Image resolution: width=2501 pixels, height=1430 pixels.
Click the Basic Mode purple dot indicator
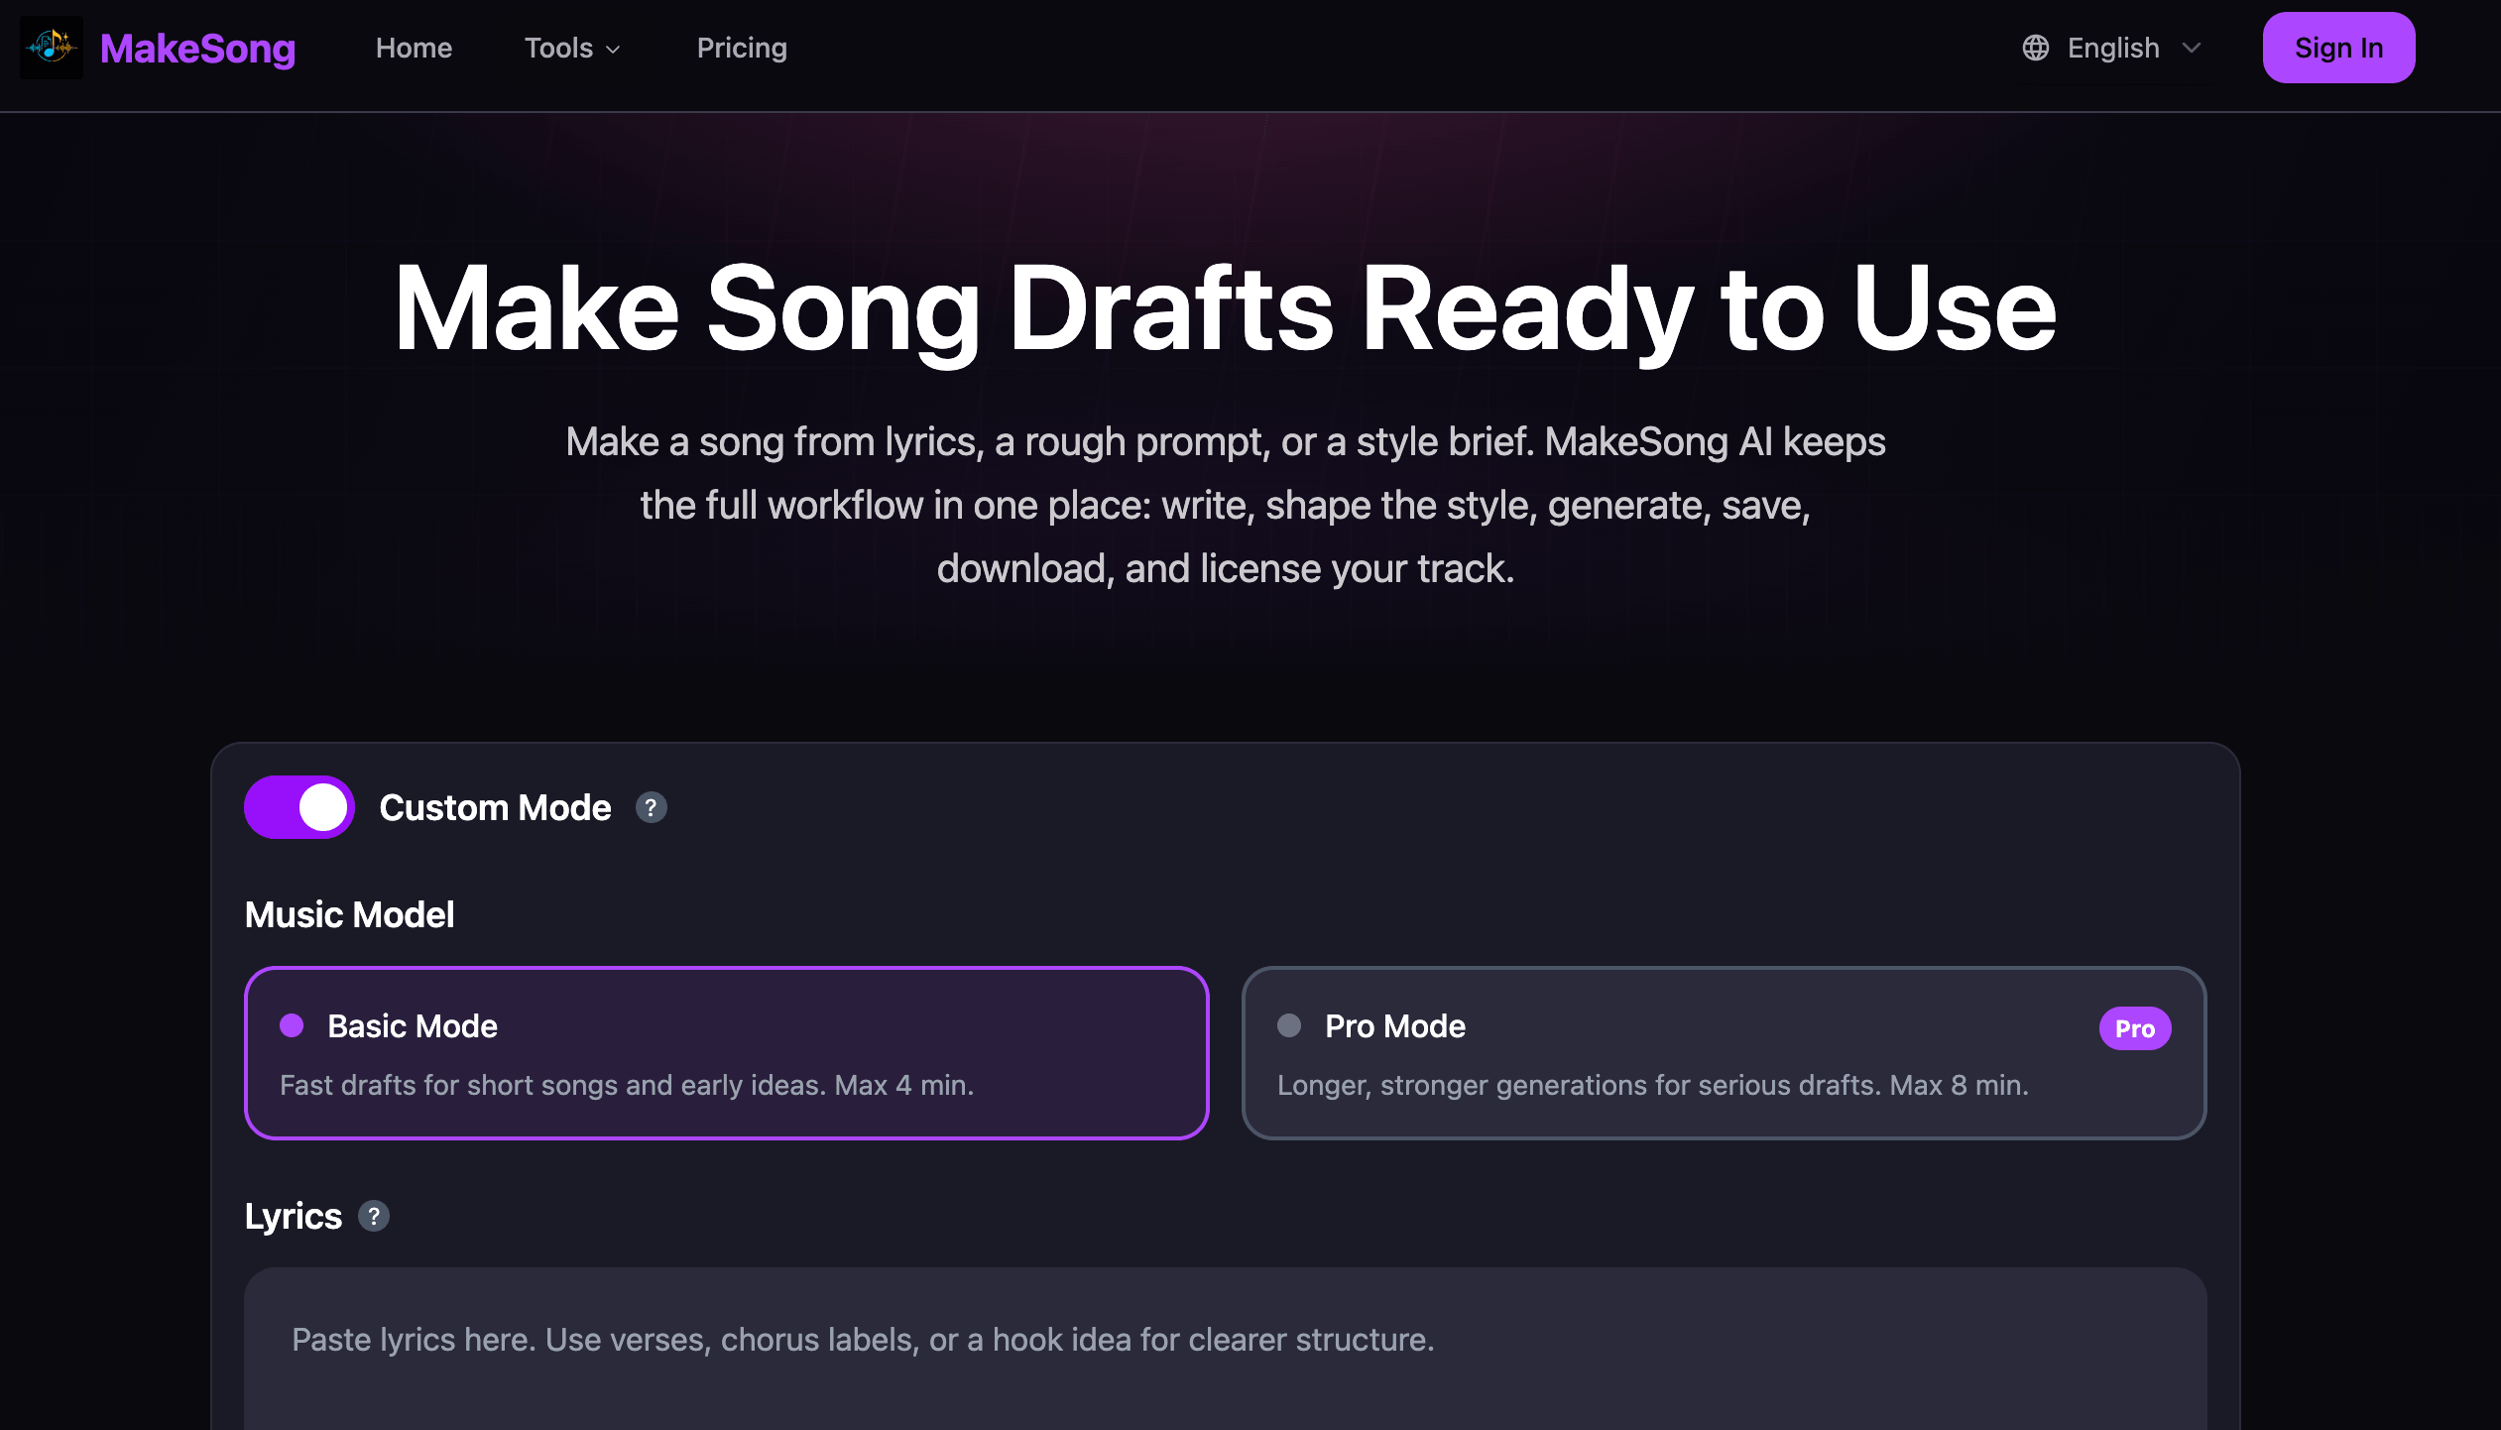pos(292,1025)
